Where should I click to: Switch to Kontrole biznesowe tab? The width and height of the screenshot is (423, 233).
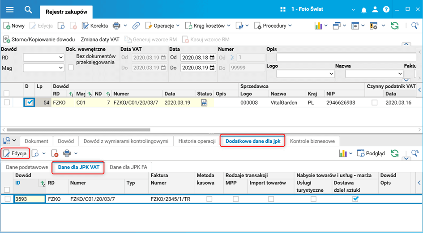pos(312,141)
